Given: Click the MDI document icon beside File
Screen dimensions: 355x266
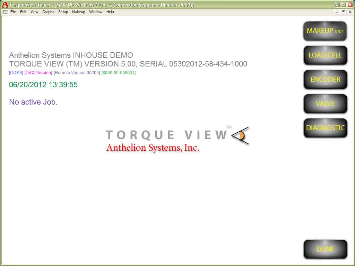Looking at the screenshot, I should pyautogui.click(x=6, y=12).
